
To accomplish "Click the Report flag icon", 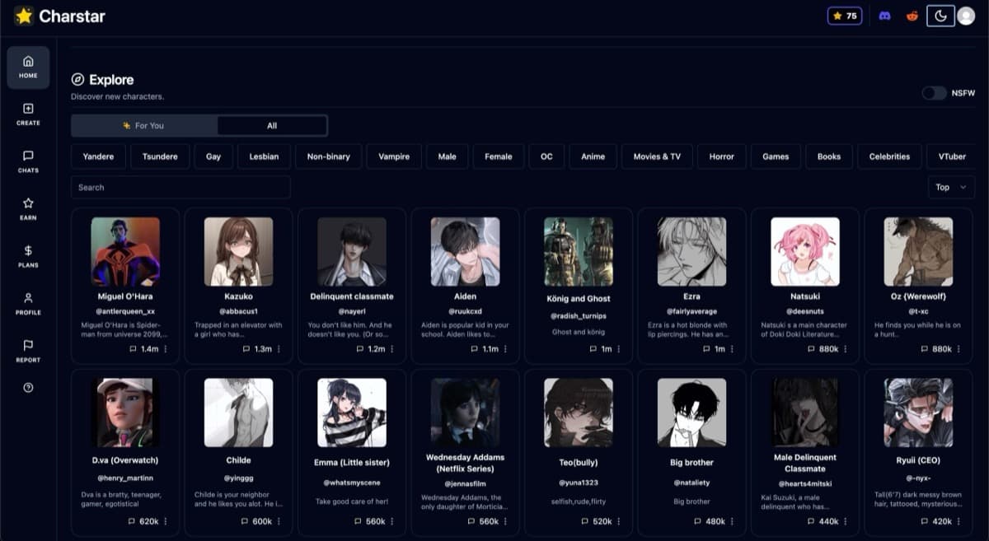I will (28, 351).
